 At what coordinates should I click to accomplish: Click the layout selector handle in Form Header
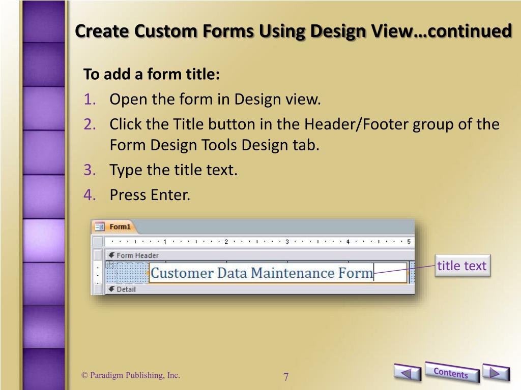click(x=110, y=264)
